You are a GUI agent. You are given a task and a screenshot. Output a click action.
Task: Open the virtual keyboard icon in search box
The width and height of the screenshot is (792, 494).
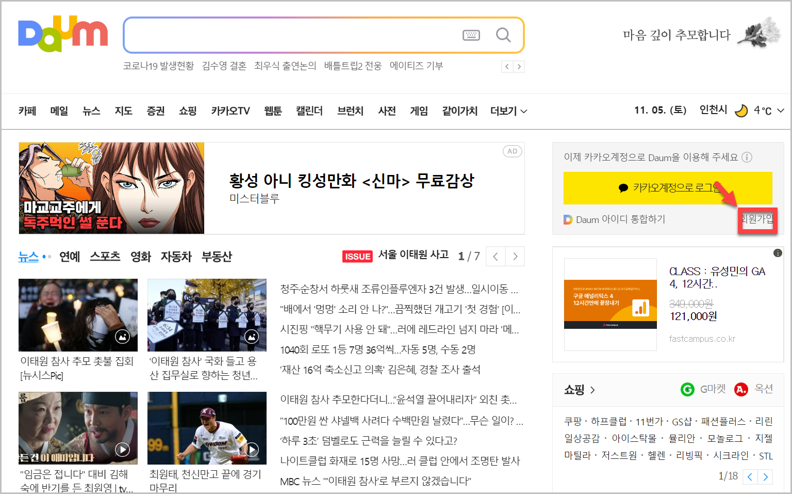(471, 35)
